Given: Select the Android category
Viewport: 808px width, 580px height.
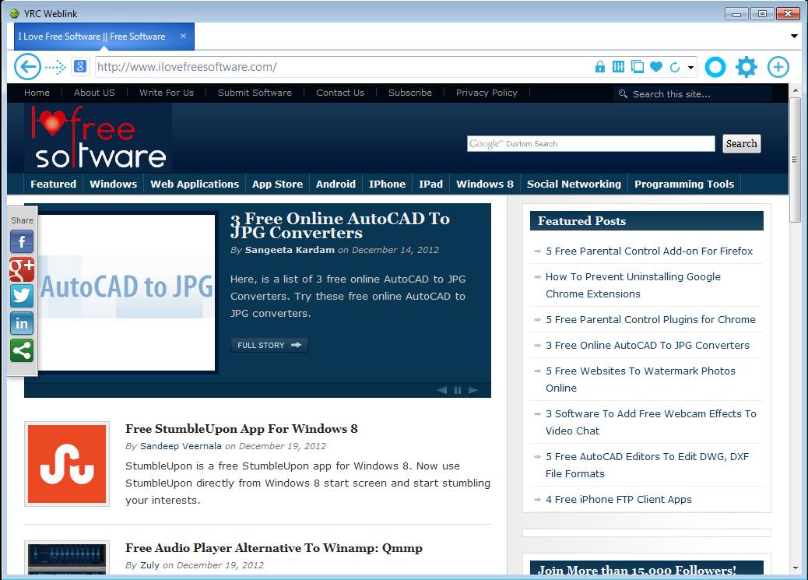Looking at the screenshot, I should pos(335,184).
